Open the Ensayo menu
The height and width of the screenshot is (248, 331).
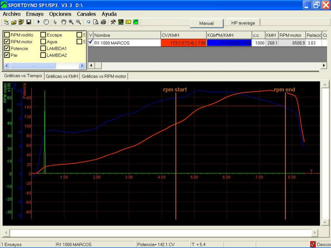pyautogui.click(x=35, y=14)
